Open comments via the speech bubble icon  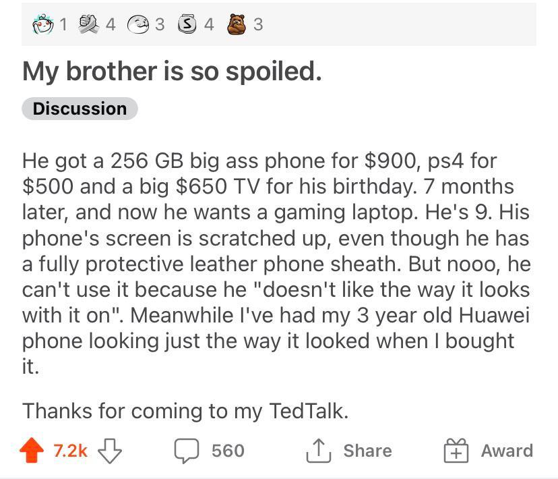187,450
